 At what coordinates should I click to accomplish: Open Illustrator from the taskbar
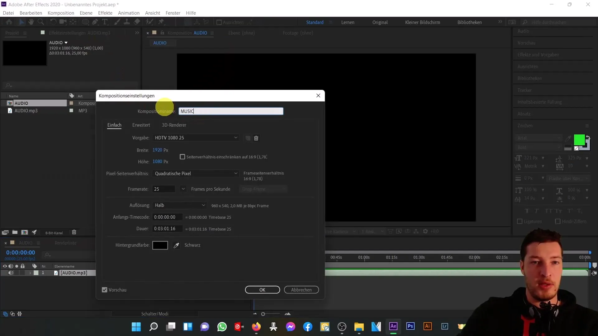(x=427, y=326)
